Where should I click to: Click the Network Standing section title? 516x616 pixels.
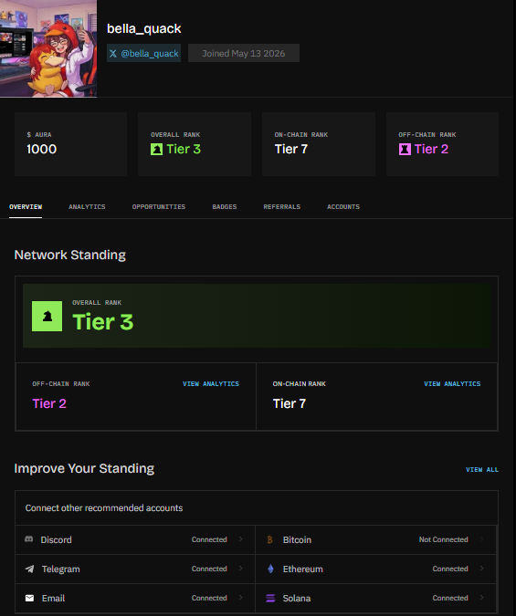pos(70,255)
